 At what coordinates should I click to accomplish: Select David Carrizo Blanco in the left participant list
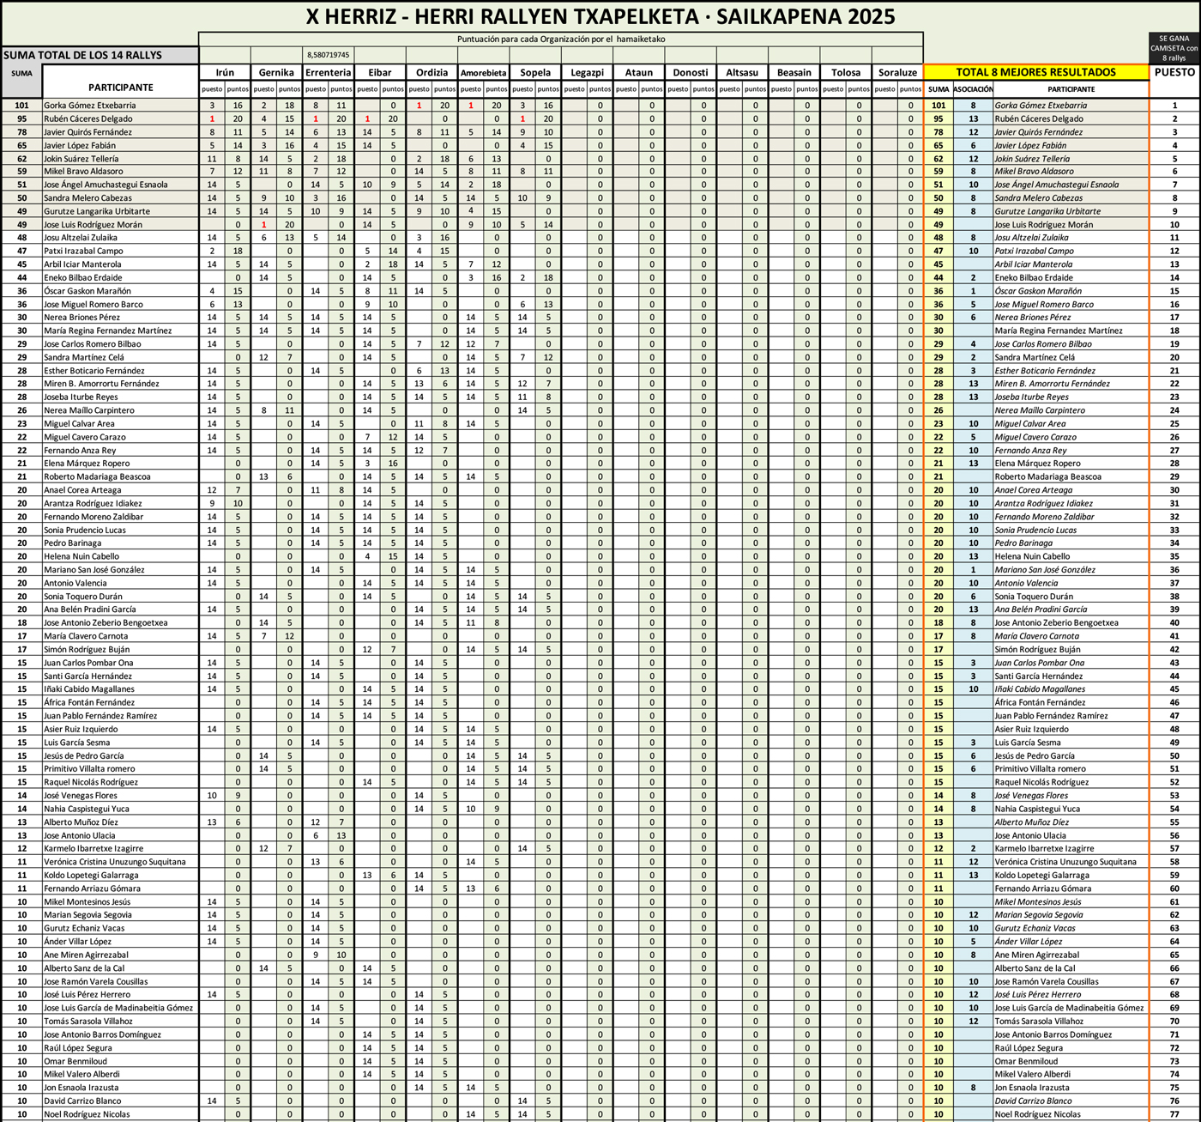pyautogui.click(x=82, y=1101)
